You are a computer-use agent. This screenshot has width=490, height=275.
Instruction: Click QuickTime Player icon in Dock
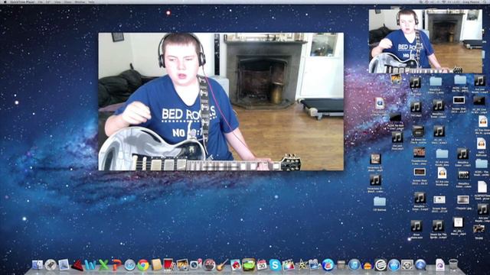[420, 265]
